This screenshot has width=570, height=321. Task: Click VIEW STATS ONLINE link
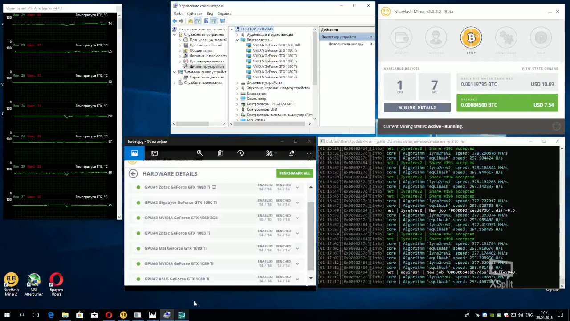[x=540, y=69]
